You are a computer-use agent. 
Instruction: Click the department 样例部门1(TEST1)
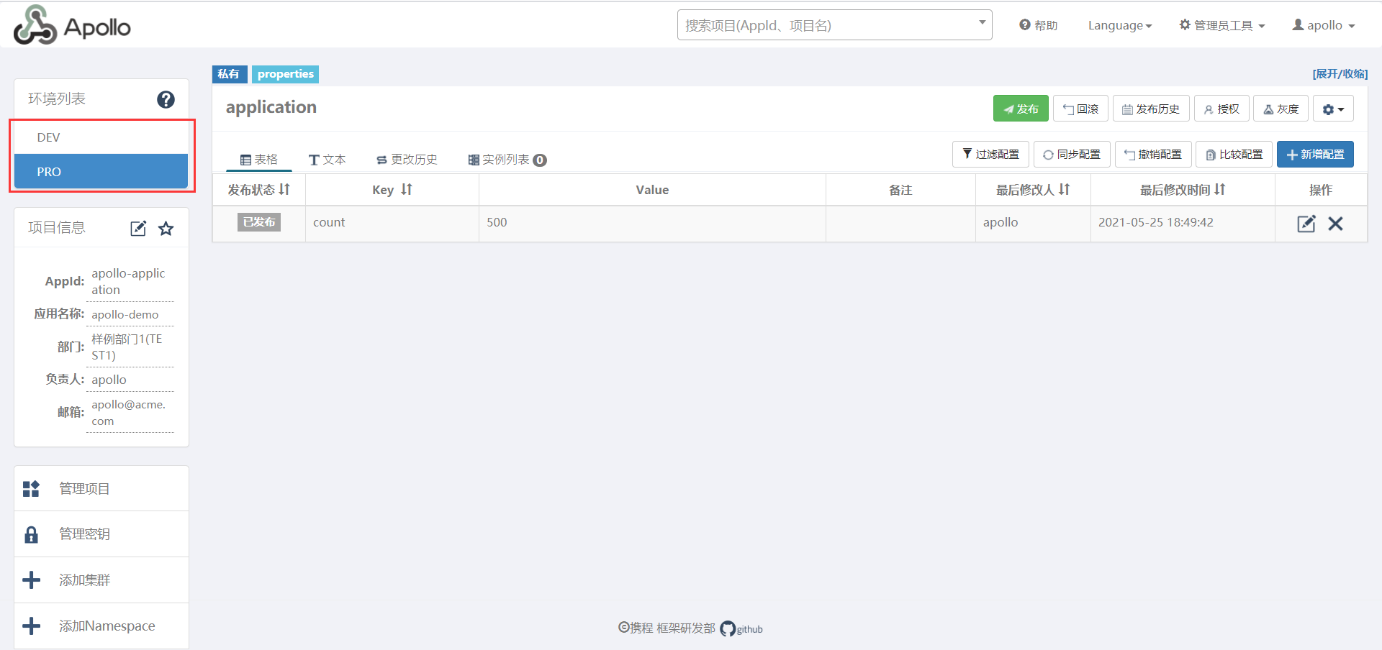pos(127,347)
